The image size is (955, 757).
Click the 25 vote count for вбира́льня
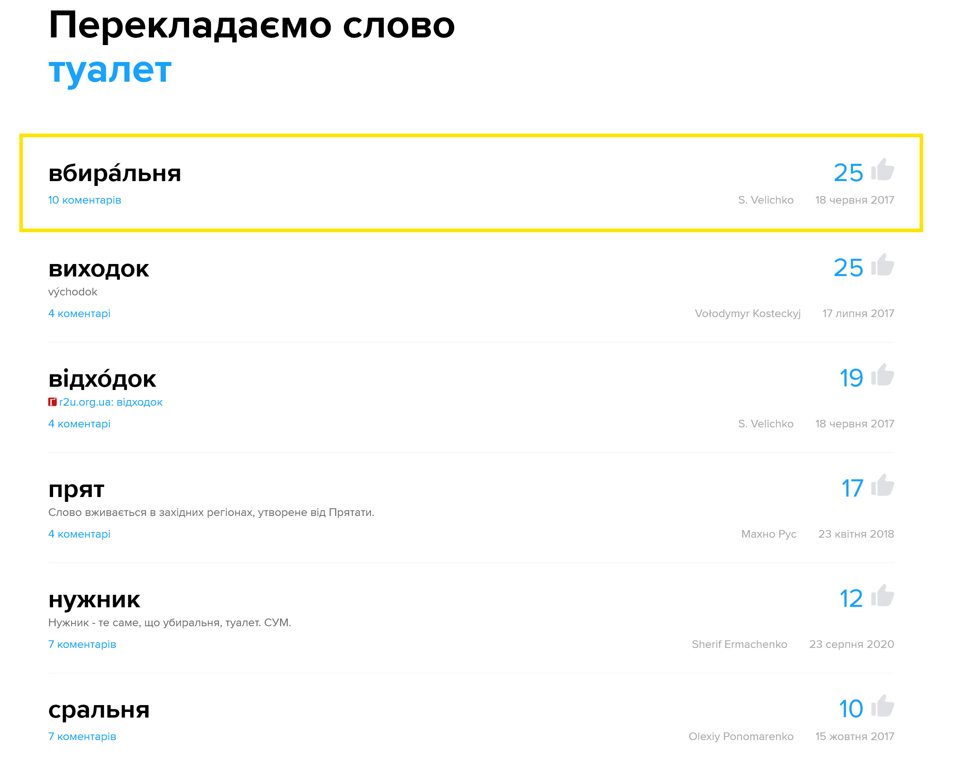[848, 173]
